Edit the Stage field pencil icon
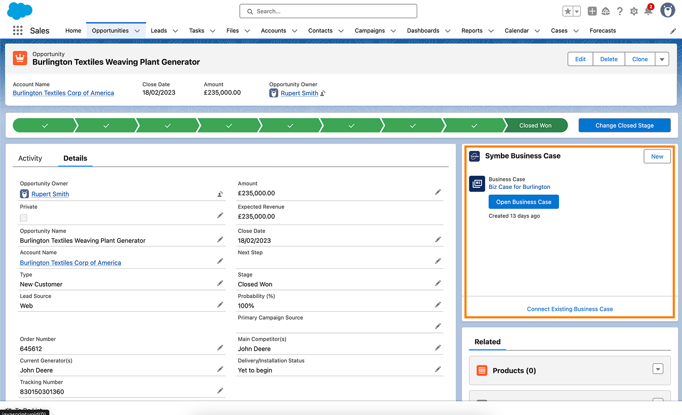 [438, 283]
